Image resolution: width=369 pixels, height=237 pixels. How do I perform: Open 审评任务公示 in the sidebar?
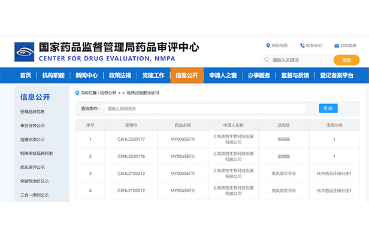(32, 126)
